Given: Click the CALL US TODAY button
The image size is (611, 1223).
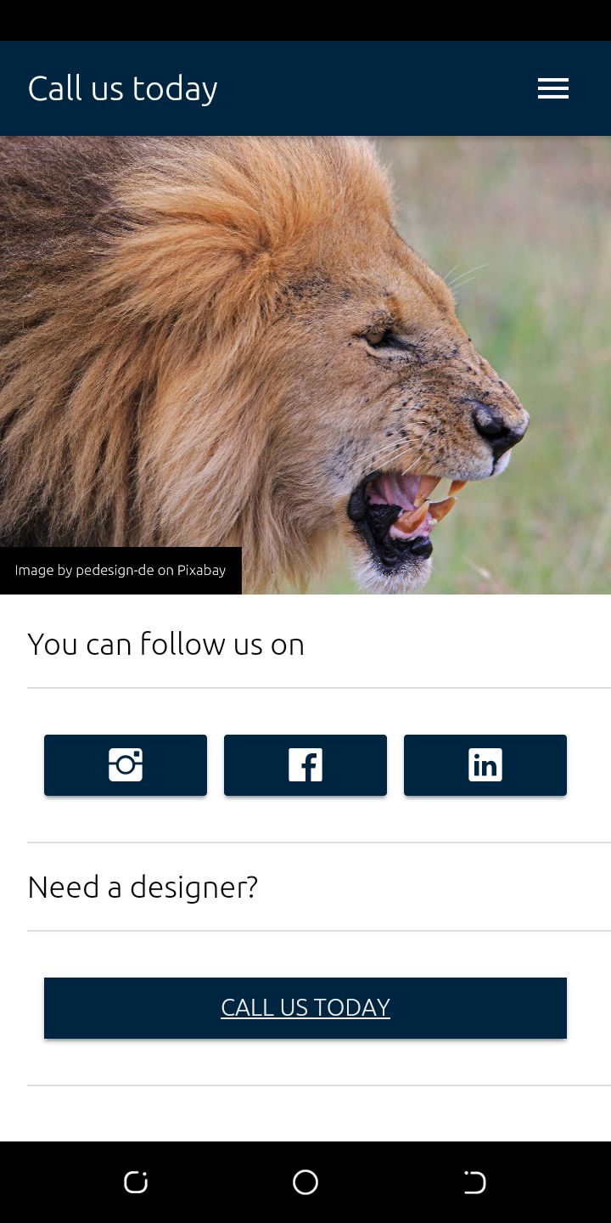Looking at the screenshot, I should (x=305, y=1008).
